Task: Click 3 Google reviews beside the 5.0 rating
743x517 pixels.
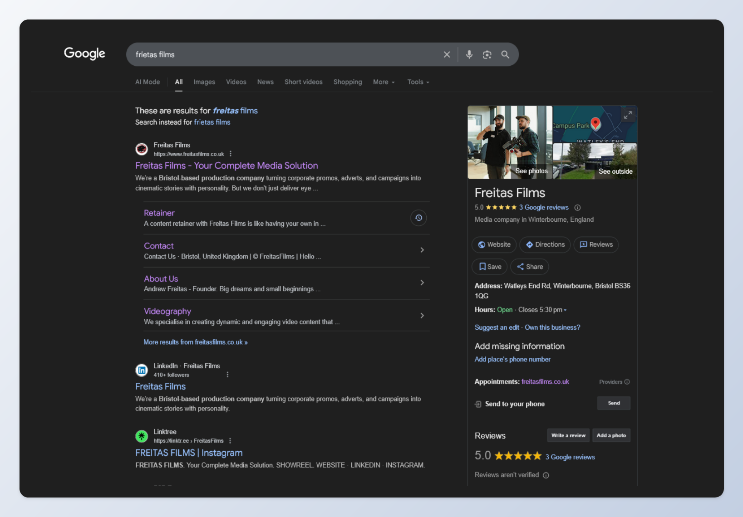Action: (570, 457)
